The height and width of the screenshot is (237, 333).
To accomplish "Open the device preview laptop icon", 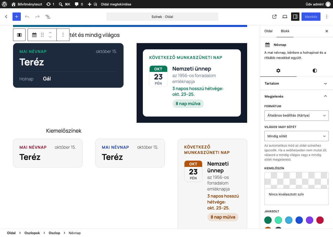I will pos(285,17).
